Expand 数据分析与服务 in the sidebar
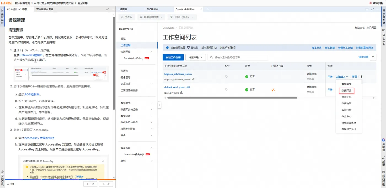Screen dimensions: 386x188 151,122
